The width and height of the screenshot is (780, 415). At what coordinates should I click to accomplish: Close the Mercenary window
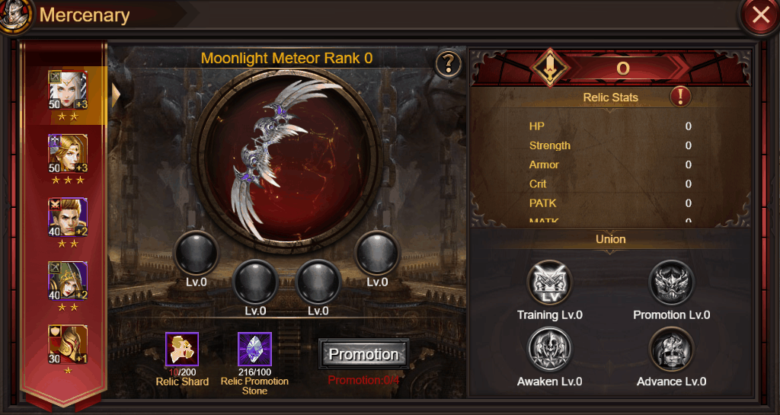(x=759, y=15)
